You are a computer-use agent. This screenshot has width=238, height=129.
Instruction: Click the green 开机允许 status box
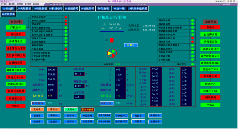15,27
